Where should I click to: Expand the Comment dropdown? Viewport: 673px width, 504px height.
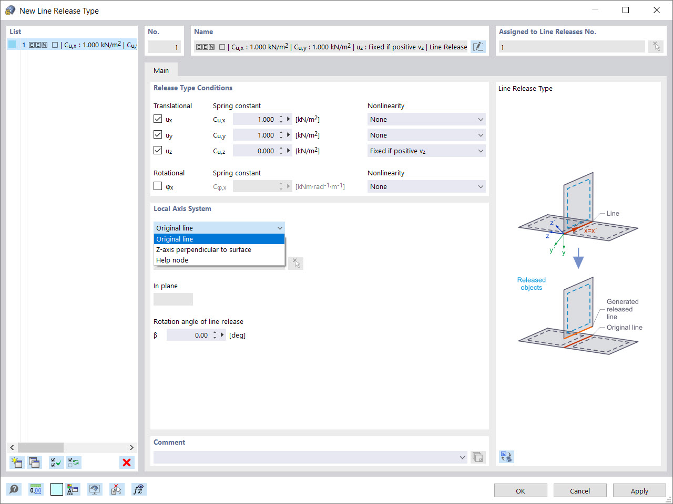point(462,457)
